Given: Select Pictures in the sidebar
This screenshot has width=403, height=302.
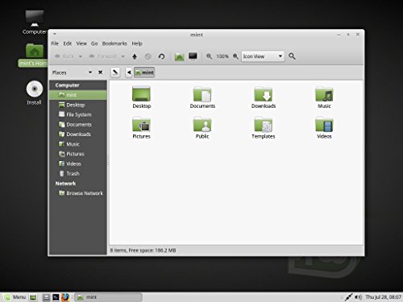Looking at the screenshot, I should point(78,154).
